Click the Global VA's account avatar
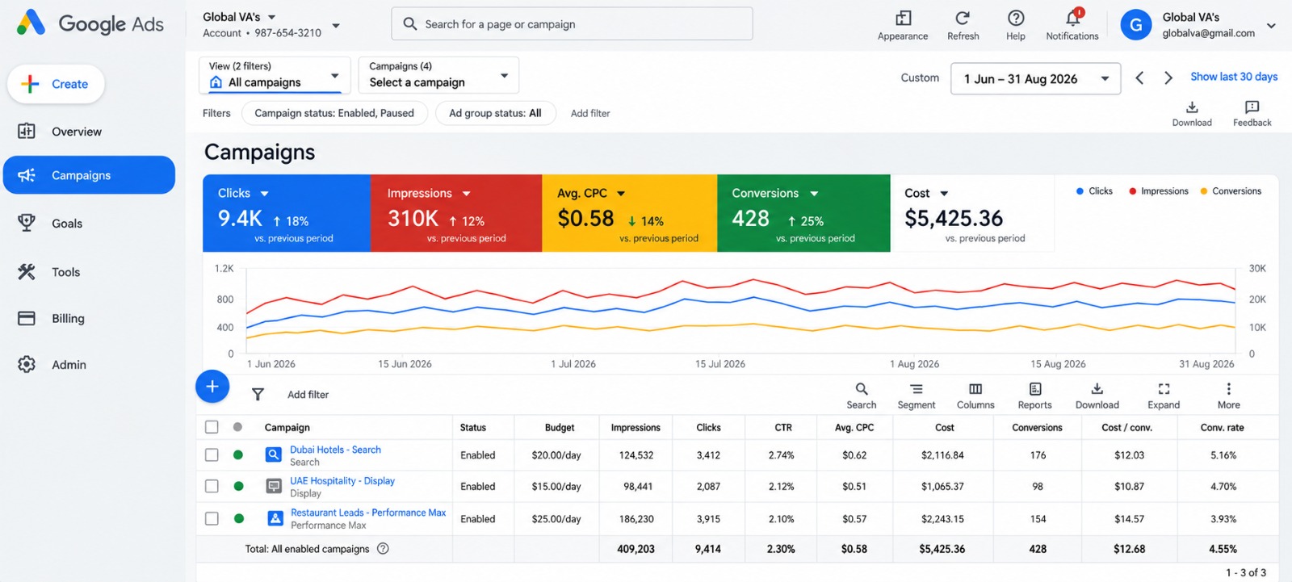The height and width of the screenshot is (582, 1292). 1135,25
